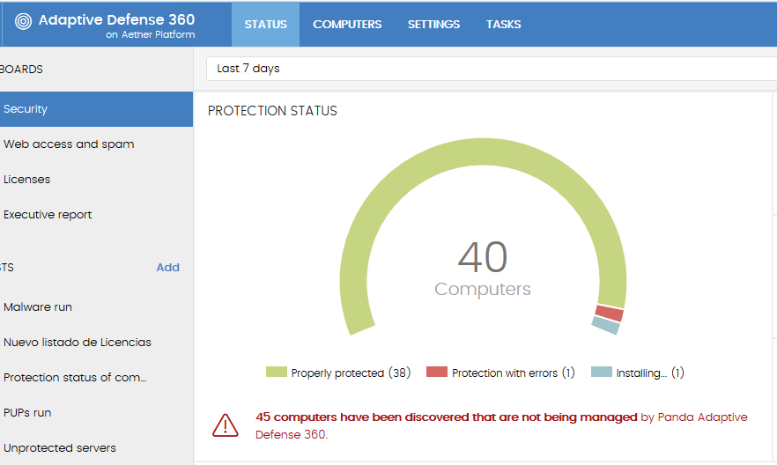The height and width of the screenshot is (465, 777).
Task: Click the PROTECTION STATUS panel title
Action: [x=272, y=111]
